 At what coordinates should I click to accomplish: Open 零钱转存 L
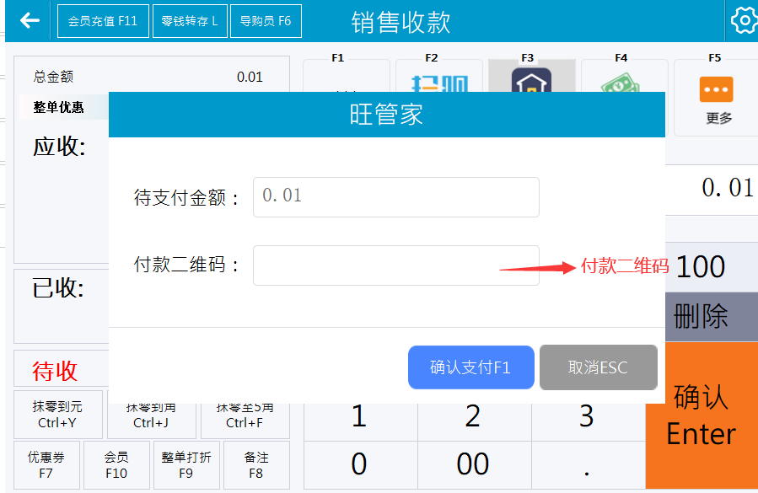(190, 21)
